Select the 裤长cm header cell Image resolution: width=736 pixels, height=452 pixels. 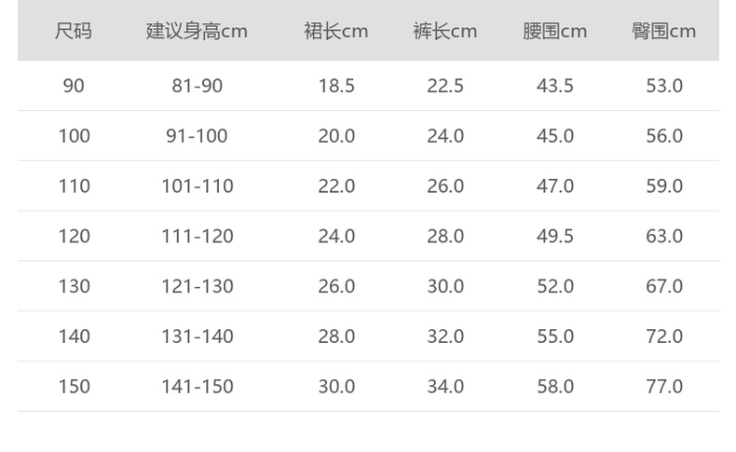point(445,31)
